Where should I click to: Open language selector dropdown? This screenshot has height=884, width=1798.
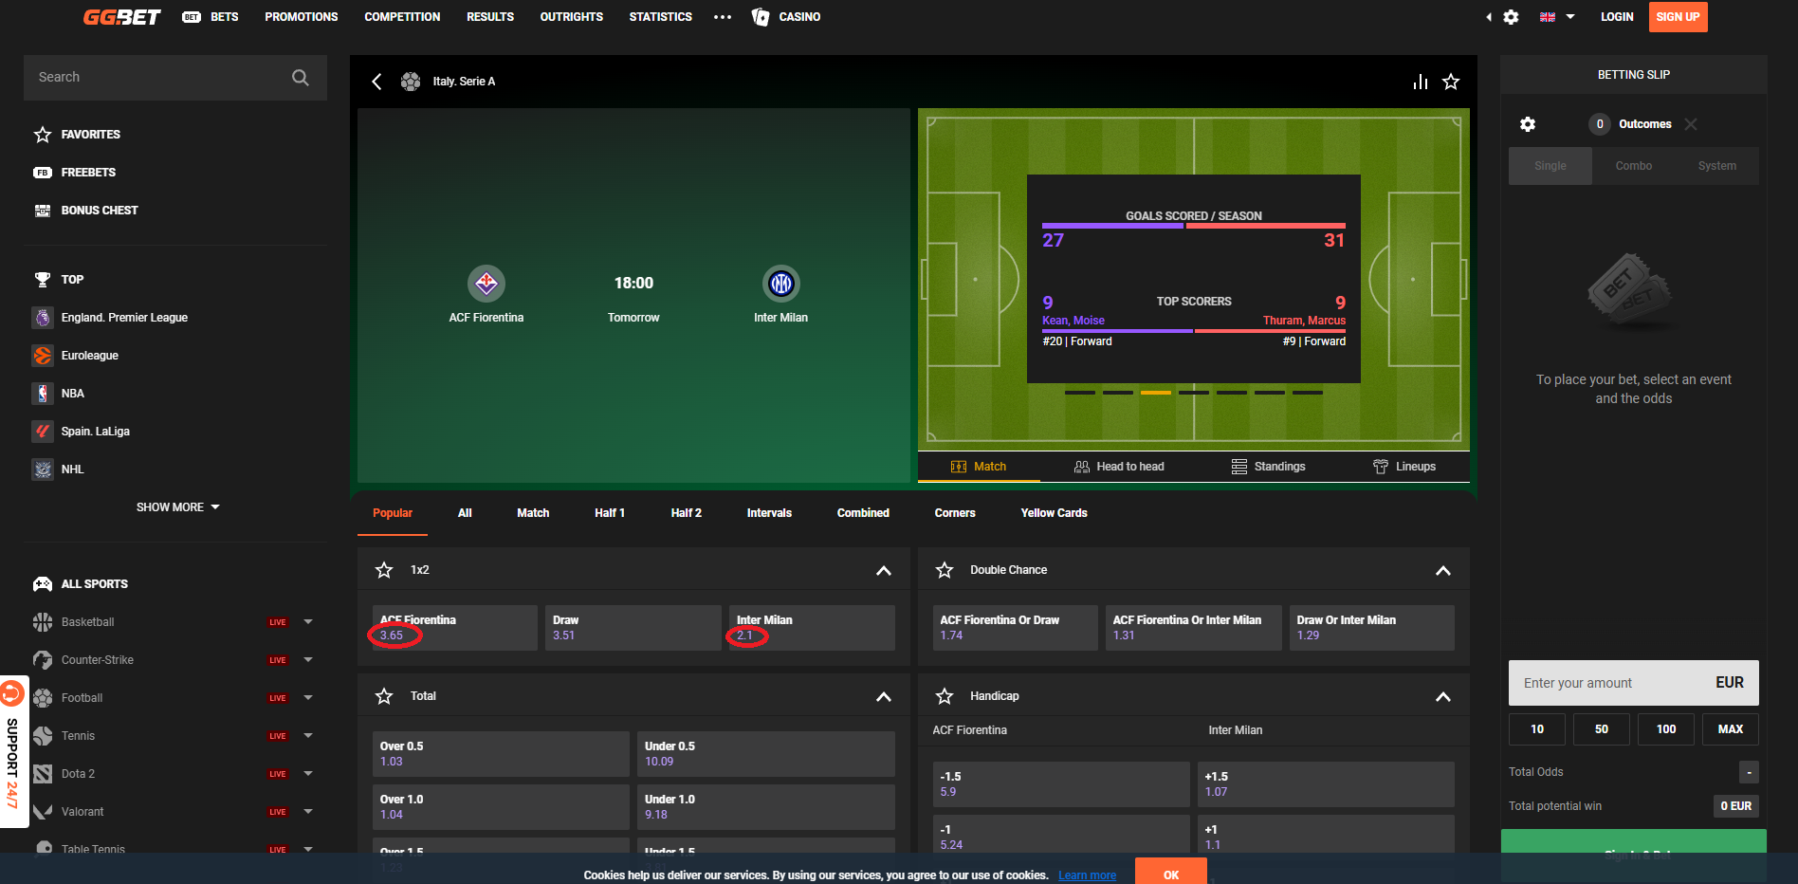[1557, 17]
